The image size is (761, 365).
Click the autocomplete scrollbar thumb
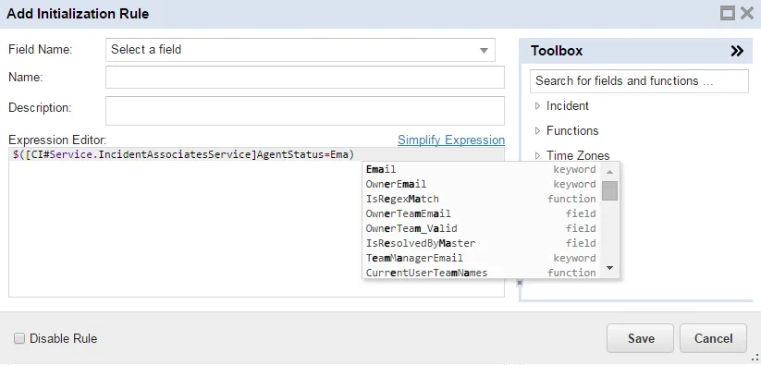[609, 190]
